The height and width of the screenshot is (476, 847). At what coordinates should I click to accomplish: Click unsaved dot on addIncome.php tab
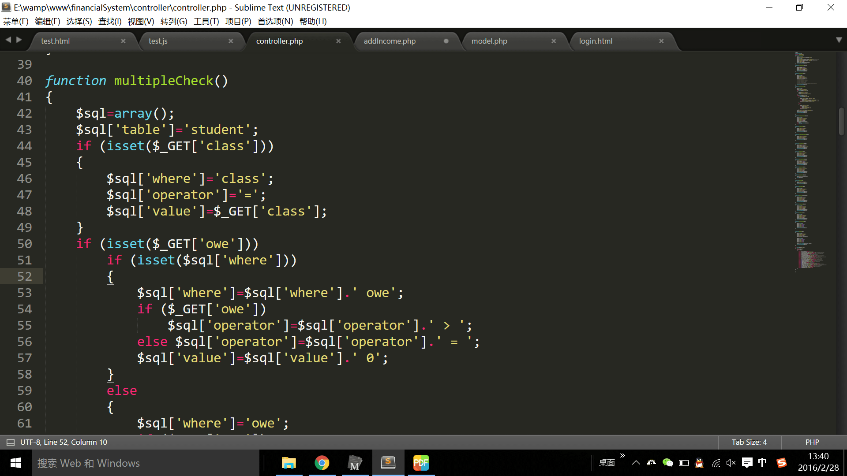(446, 41)
